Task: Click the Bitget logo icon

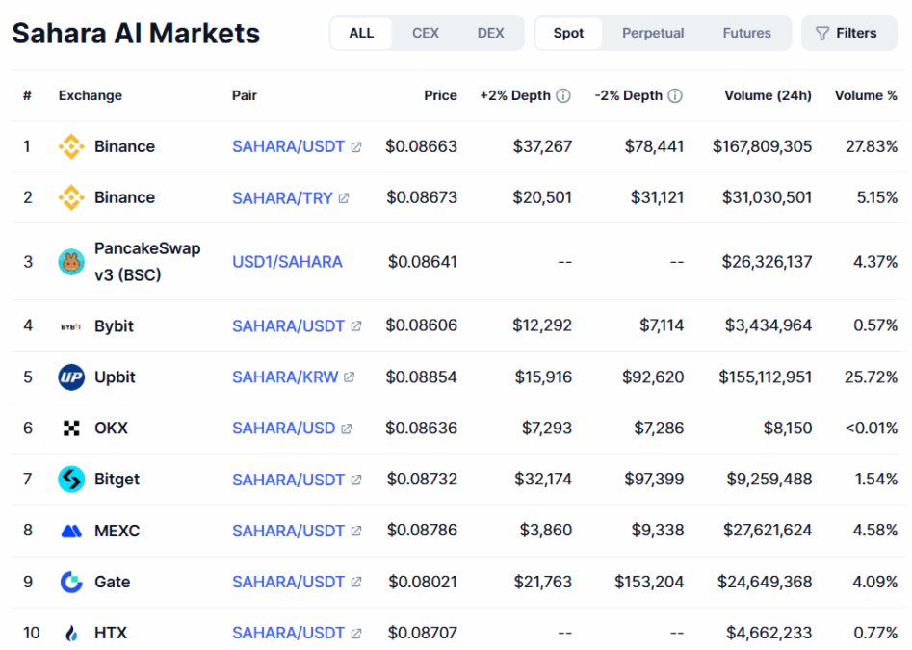Action: coord(71,480)
